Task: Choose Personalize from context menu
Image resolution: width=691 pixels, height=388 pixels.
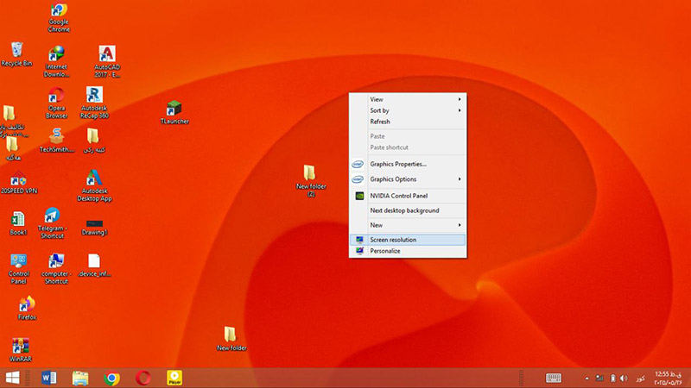Action: click(408, 251)
